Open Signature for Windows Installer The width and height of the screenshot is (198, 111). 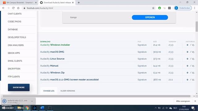[142, 45]
